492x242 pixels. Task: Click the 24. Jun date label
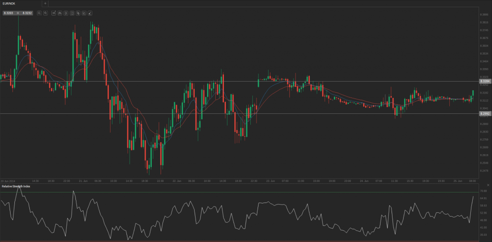pyautogui.click(x=364, y=181)
